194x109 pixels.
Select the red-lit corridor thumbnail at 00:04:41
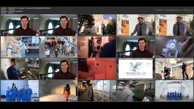97,69
